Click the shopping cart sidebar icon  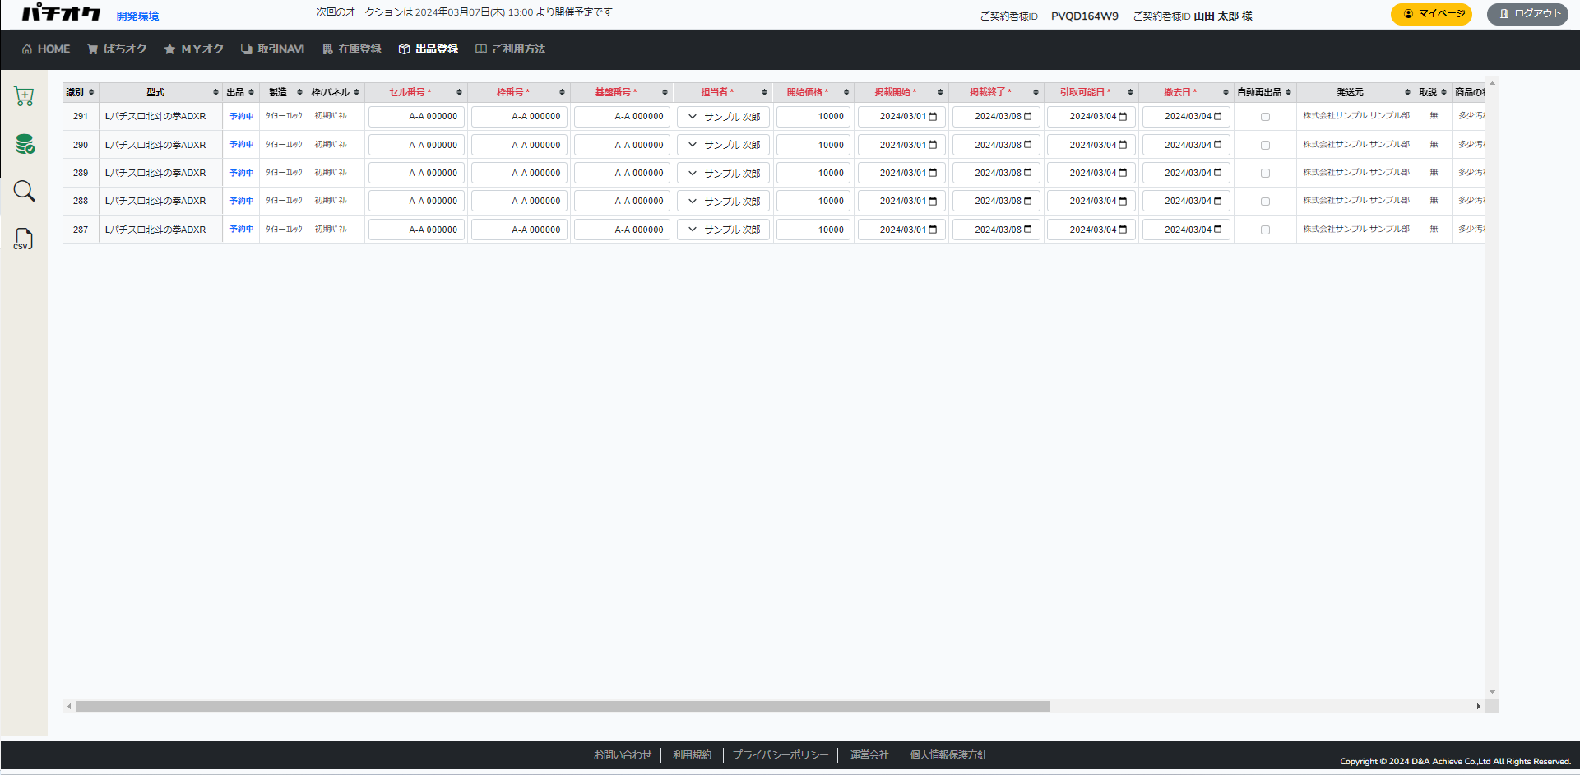24,96
